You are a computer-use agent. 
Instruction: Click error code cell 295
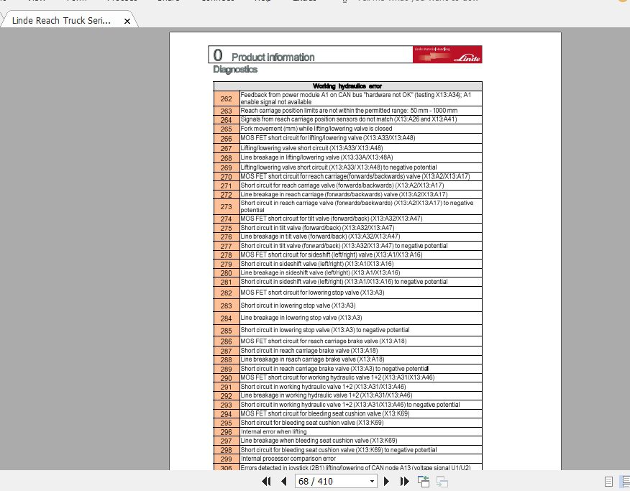[x=227, y=423]
